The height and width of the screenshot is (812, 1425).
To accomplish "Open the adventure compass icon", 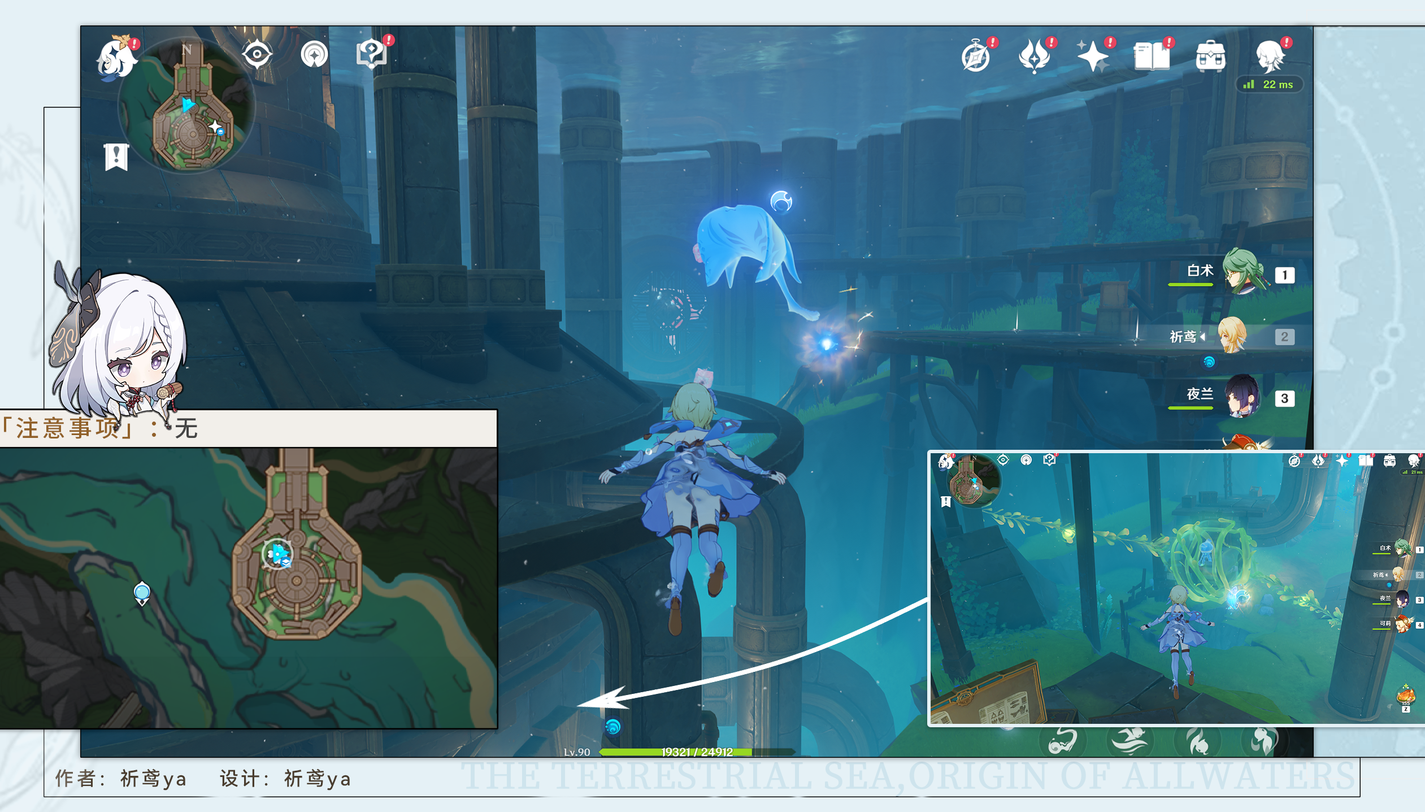I will (x=976, y=58).
